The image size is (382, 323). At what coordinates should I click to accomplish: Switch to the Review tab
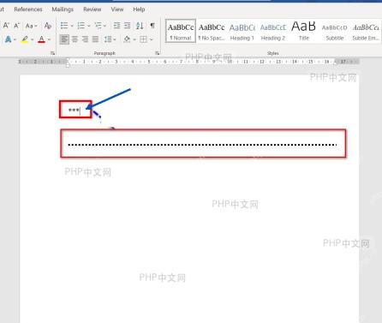[92, 9]
